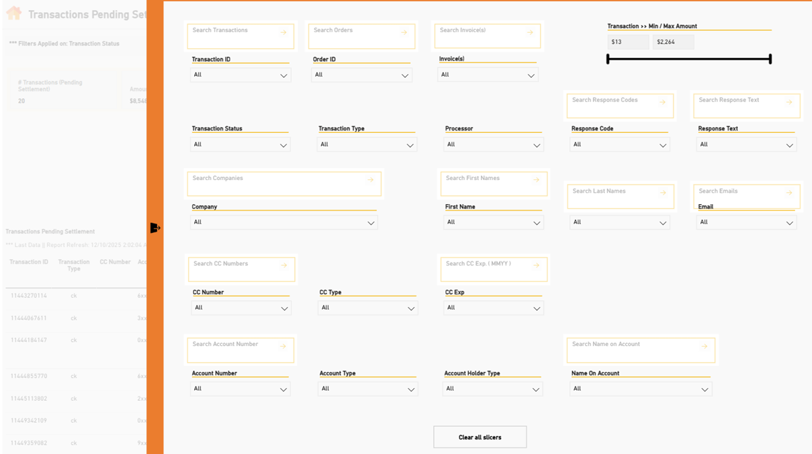The width and height of the screenshot is (812, 454).
Task: Expand the Transaction Type dropdown
Action: pos(367,144)
